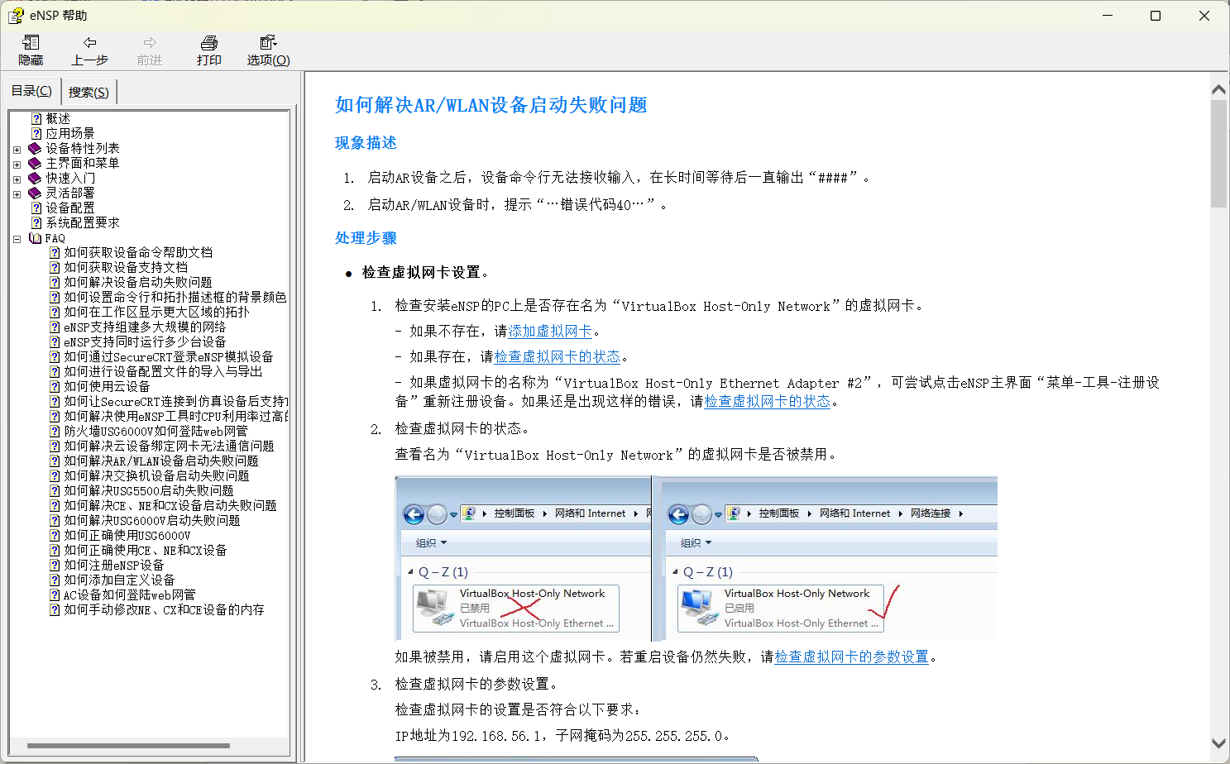Click the 灵活部署 book icon
This screenshot has height=764, width=1230.
click(35, 193)
